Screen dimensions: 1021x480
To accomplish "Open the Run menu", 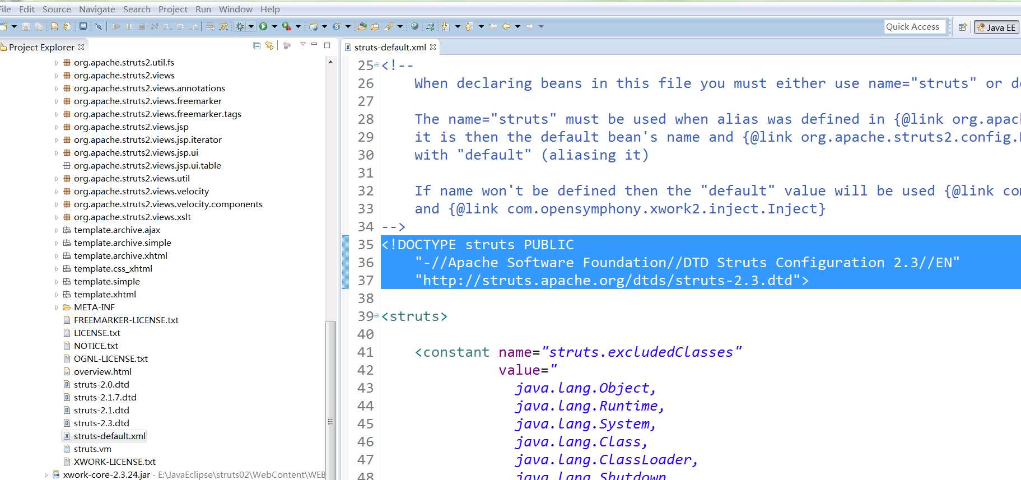I will [203, 9].
